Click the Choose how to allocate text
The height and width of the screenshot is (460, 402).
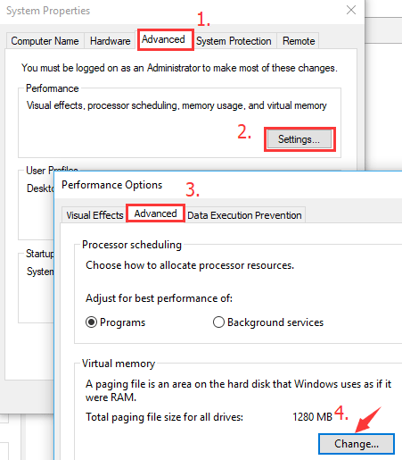190,265
